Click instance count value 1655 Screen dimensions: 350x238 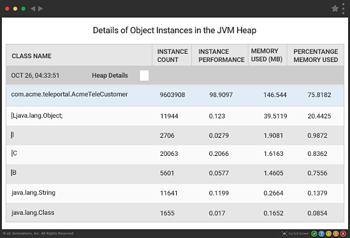point(167,214)
